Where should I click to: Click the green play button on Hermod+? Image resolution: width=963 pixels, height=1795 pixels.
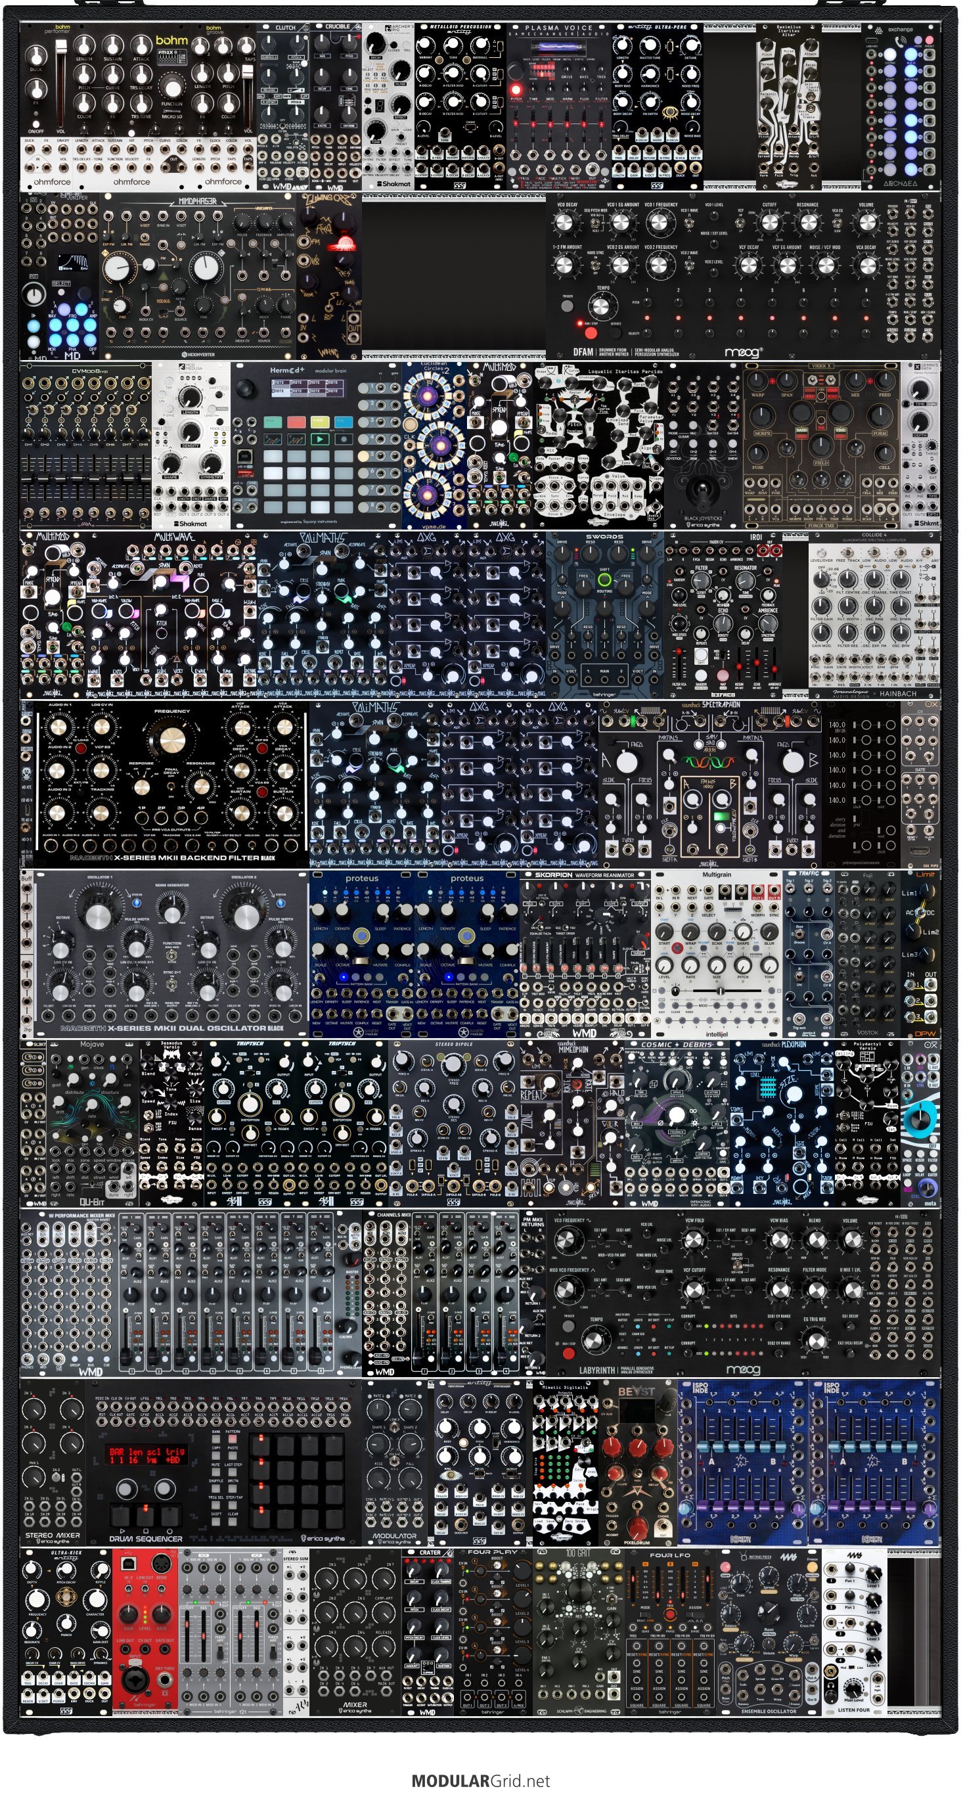tap(319, 439)
